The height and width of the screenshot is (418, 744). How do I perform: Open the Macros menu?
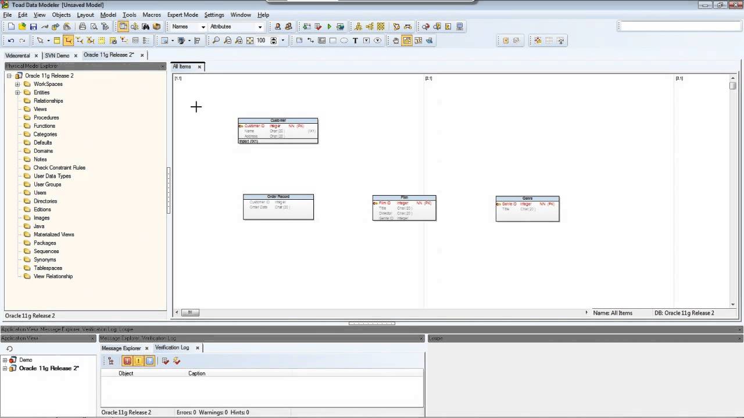tap(152, 15)
